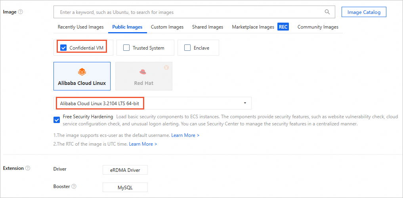Enable the Trusted System checkbox
Image resolution: width=403 pixels, height=198 pixels.
(126, 48)
